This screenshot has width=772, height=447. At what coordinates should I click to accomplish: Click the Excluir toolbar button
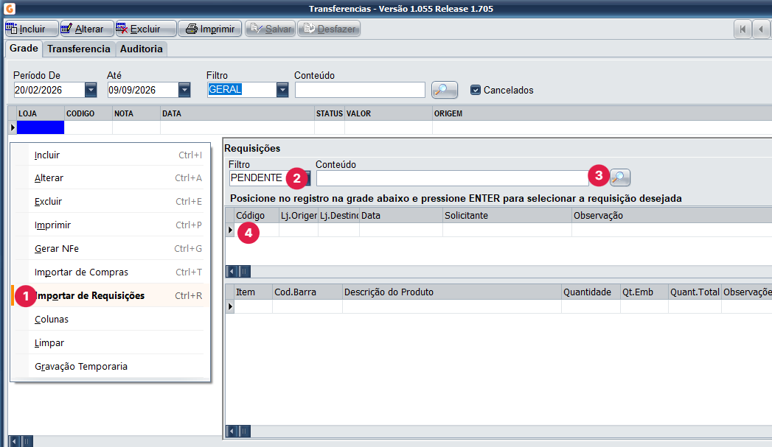point(146,29)
